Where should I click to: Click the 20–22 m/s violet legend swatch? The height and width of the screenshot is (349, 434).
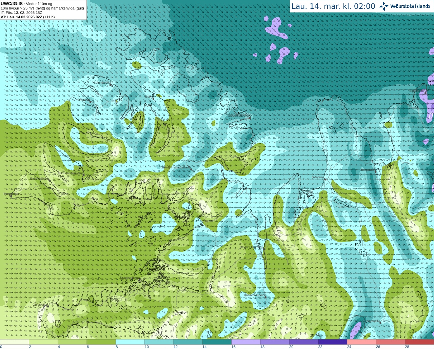(304, 342)
